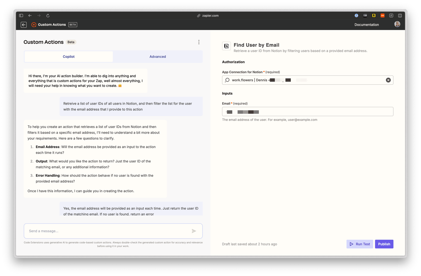Viewport: 421px width, 276px height.
Task: Clear the Notion connection using the X icon
Action: point(388,80)
